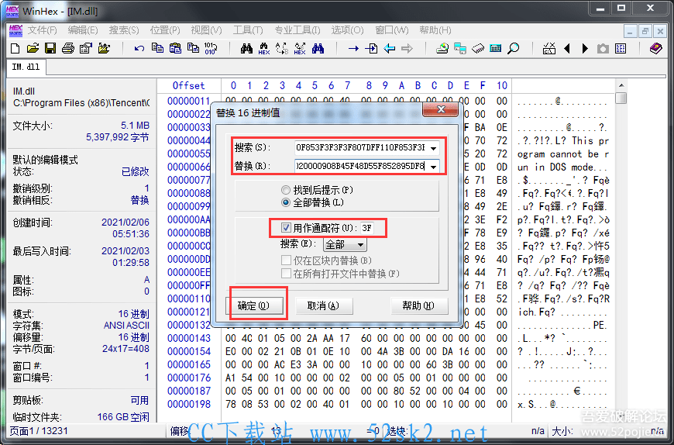Click the Open folder toolbar icon
674x445 pixels.
tap(104, 48)
